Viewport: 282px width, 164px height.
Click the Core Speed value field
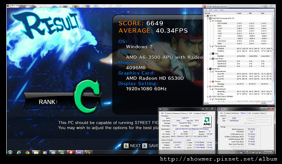pyautogui.click(x=177, y=143)
